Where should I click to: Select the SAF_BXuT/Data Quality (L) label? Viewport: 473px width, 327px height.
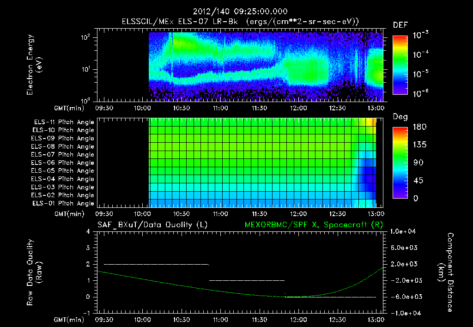(152, 225)
